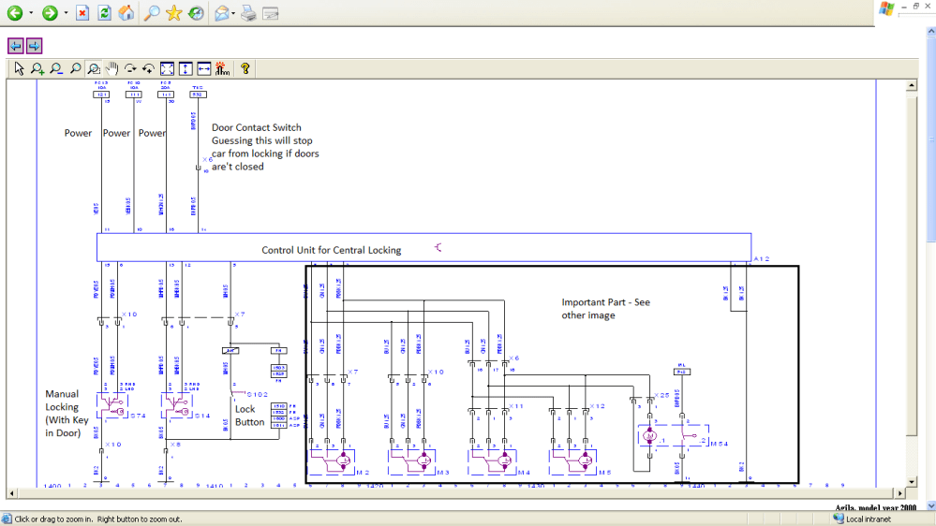936x526 pixels.
Task: Rotate the diagram clockwise
Action: click(x=130, y=68)
